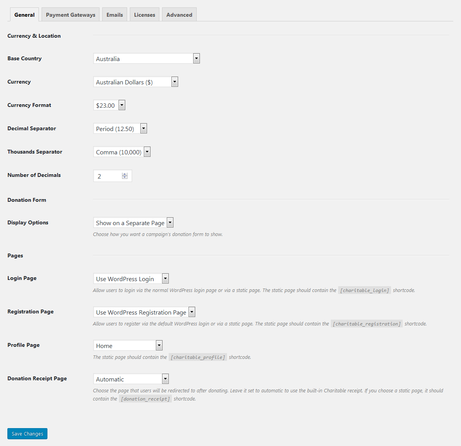Viewport: 461px width, 446px height.
Task: Select the General tab
Action: pos(24,15)
